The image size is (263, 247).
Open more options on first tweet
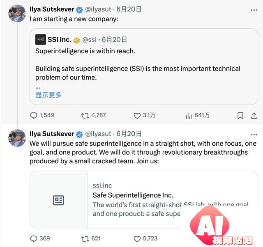tap(254, 10)
